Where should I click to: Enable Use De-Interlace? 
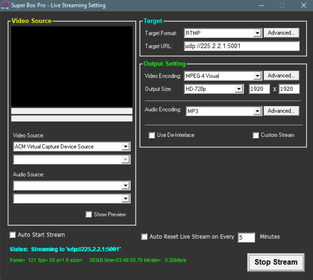tap(152, 135)
